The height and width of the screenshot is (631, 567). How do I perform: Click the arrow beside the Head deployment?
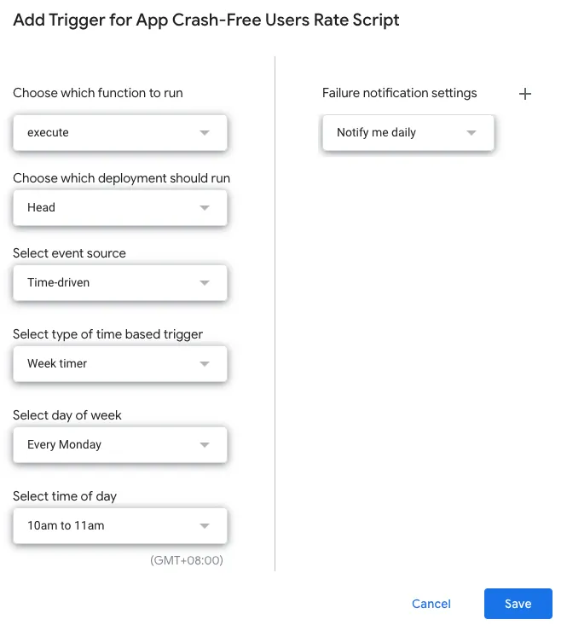204,208
